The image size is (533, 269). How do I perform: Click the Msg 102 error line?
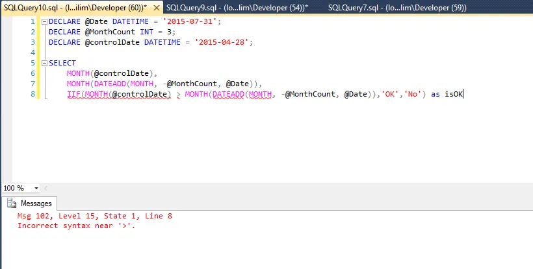(95, 216)
